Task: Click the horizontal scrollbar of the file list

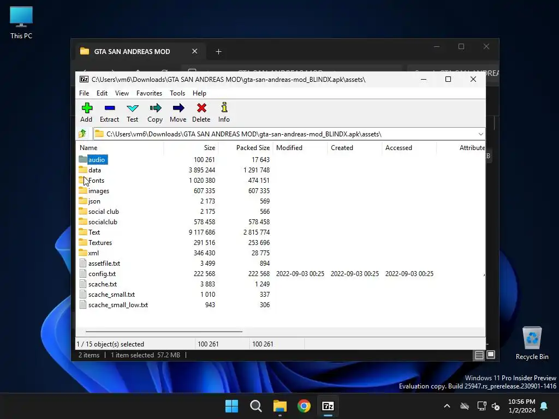Action: [164, 331]
